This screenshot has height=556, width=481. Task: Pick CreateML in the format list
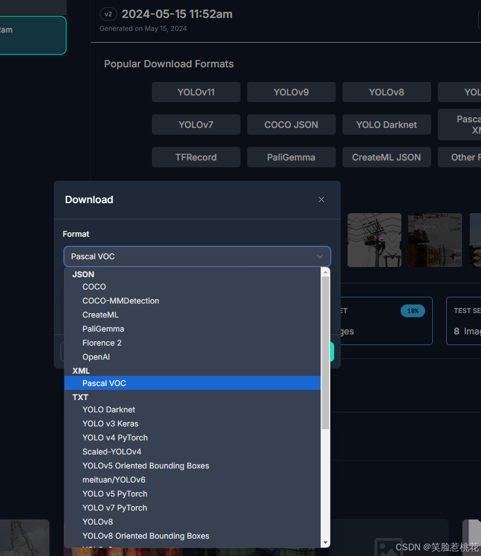pyautogui.click(x=192, y=315)
